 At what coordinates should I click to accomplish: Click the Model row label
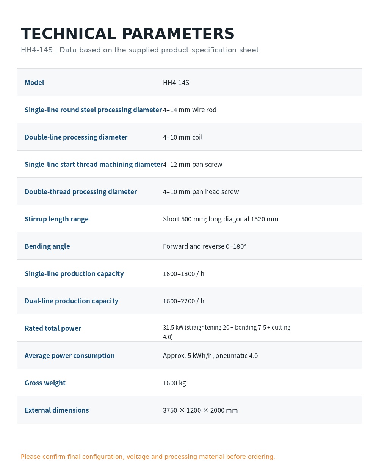34,82
